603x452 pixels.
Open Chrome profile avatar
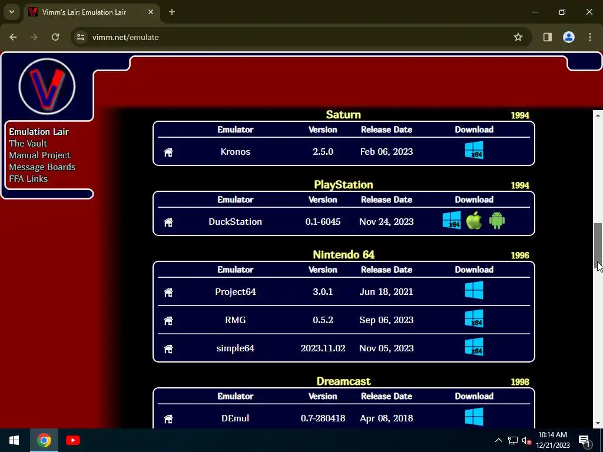pos(568,37)
